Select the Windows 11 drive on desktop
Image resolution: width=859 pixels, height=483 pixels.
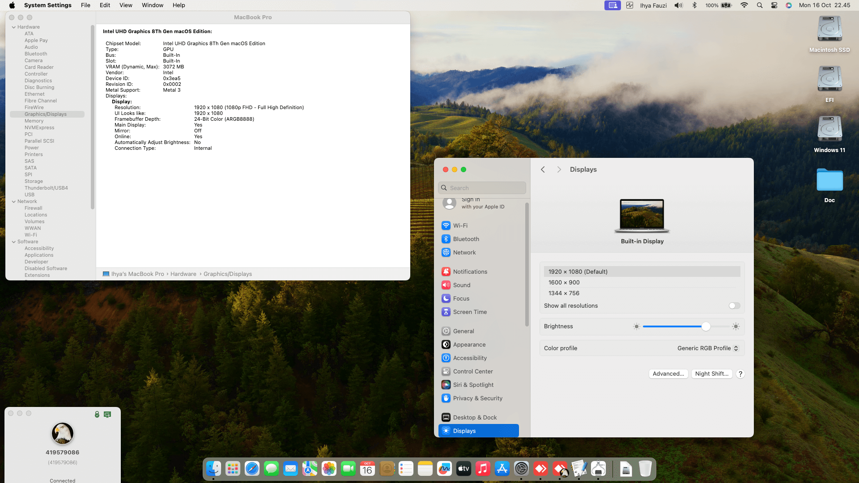[x=829, y=135]
